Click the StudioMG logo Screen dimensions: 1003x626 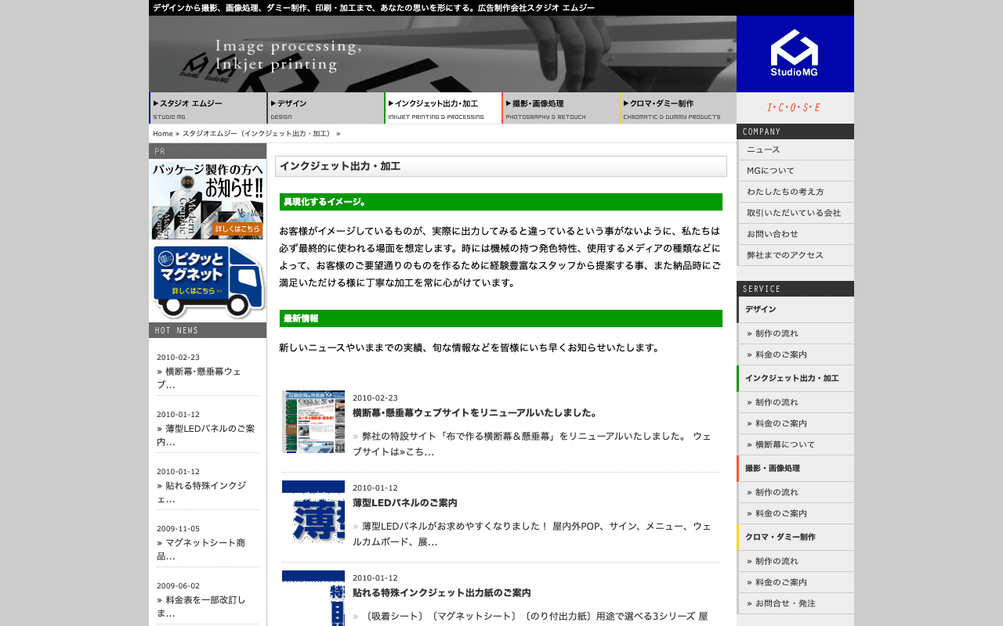(x=795, y=53)
